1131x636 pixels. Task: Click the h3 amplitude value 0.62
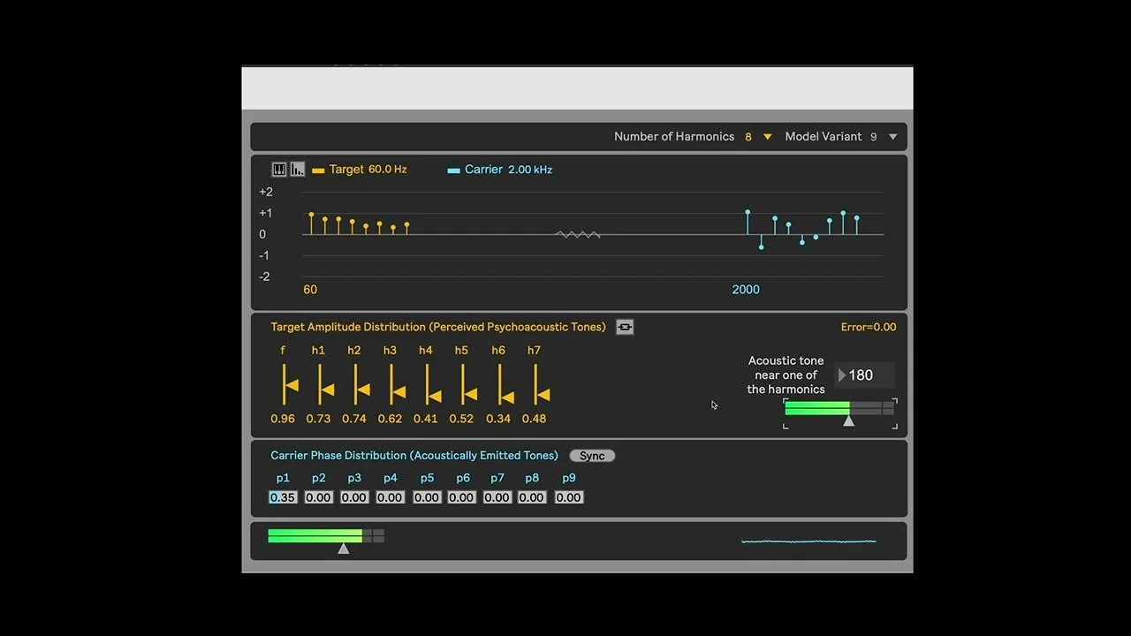390,419
